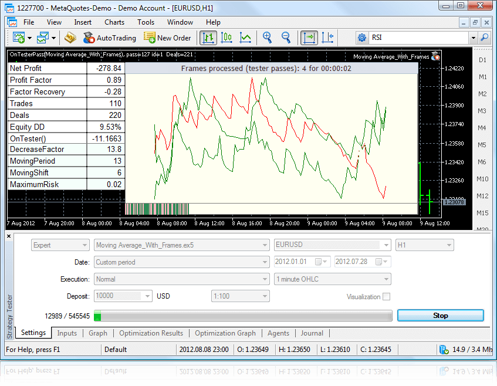Open the File menu
Viewport: 497px width, 386px height.
point(29,22)
